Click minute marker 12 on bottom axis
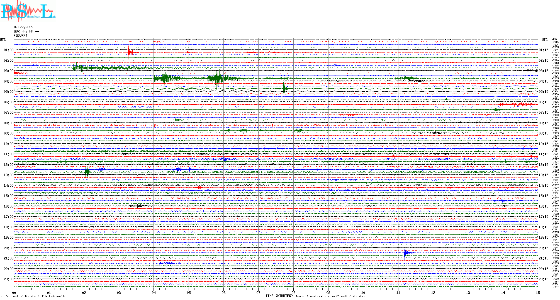The image size is (560, 300). click(433, 292)
